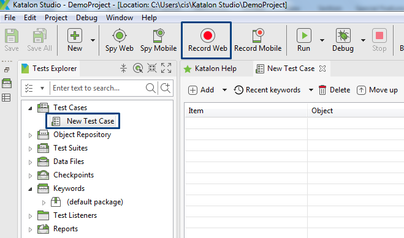Open the search filter dropdown arrow
Viewport: 404px width, 238px height.
pos(42,88)
